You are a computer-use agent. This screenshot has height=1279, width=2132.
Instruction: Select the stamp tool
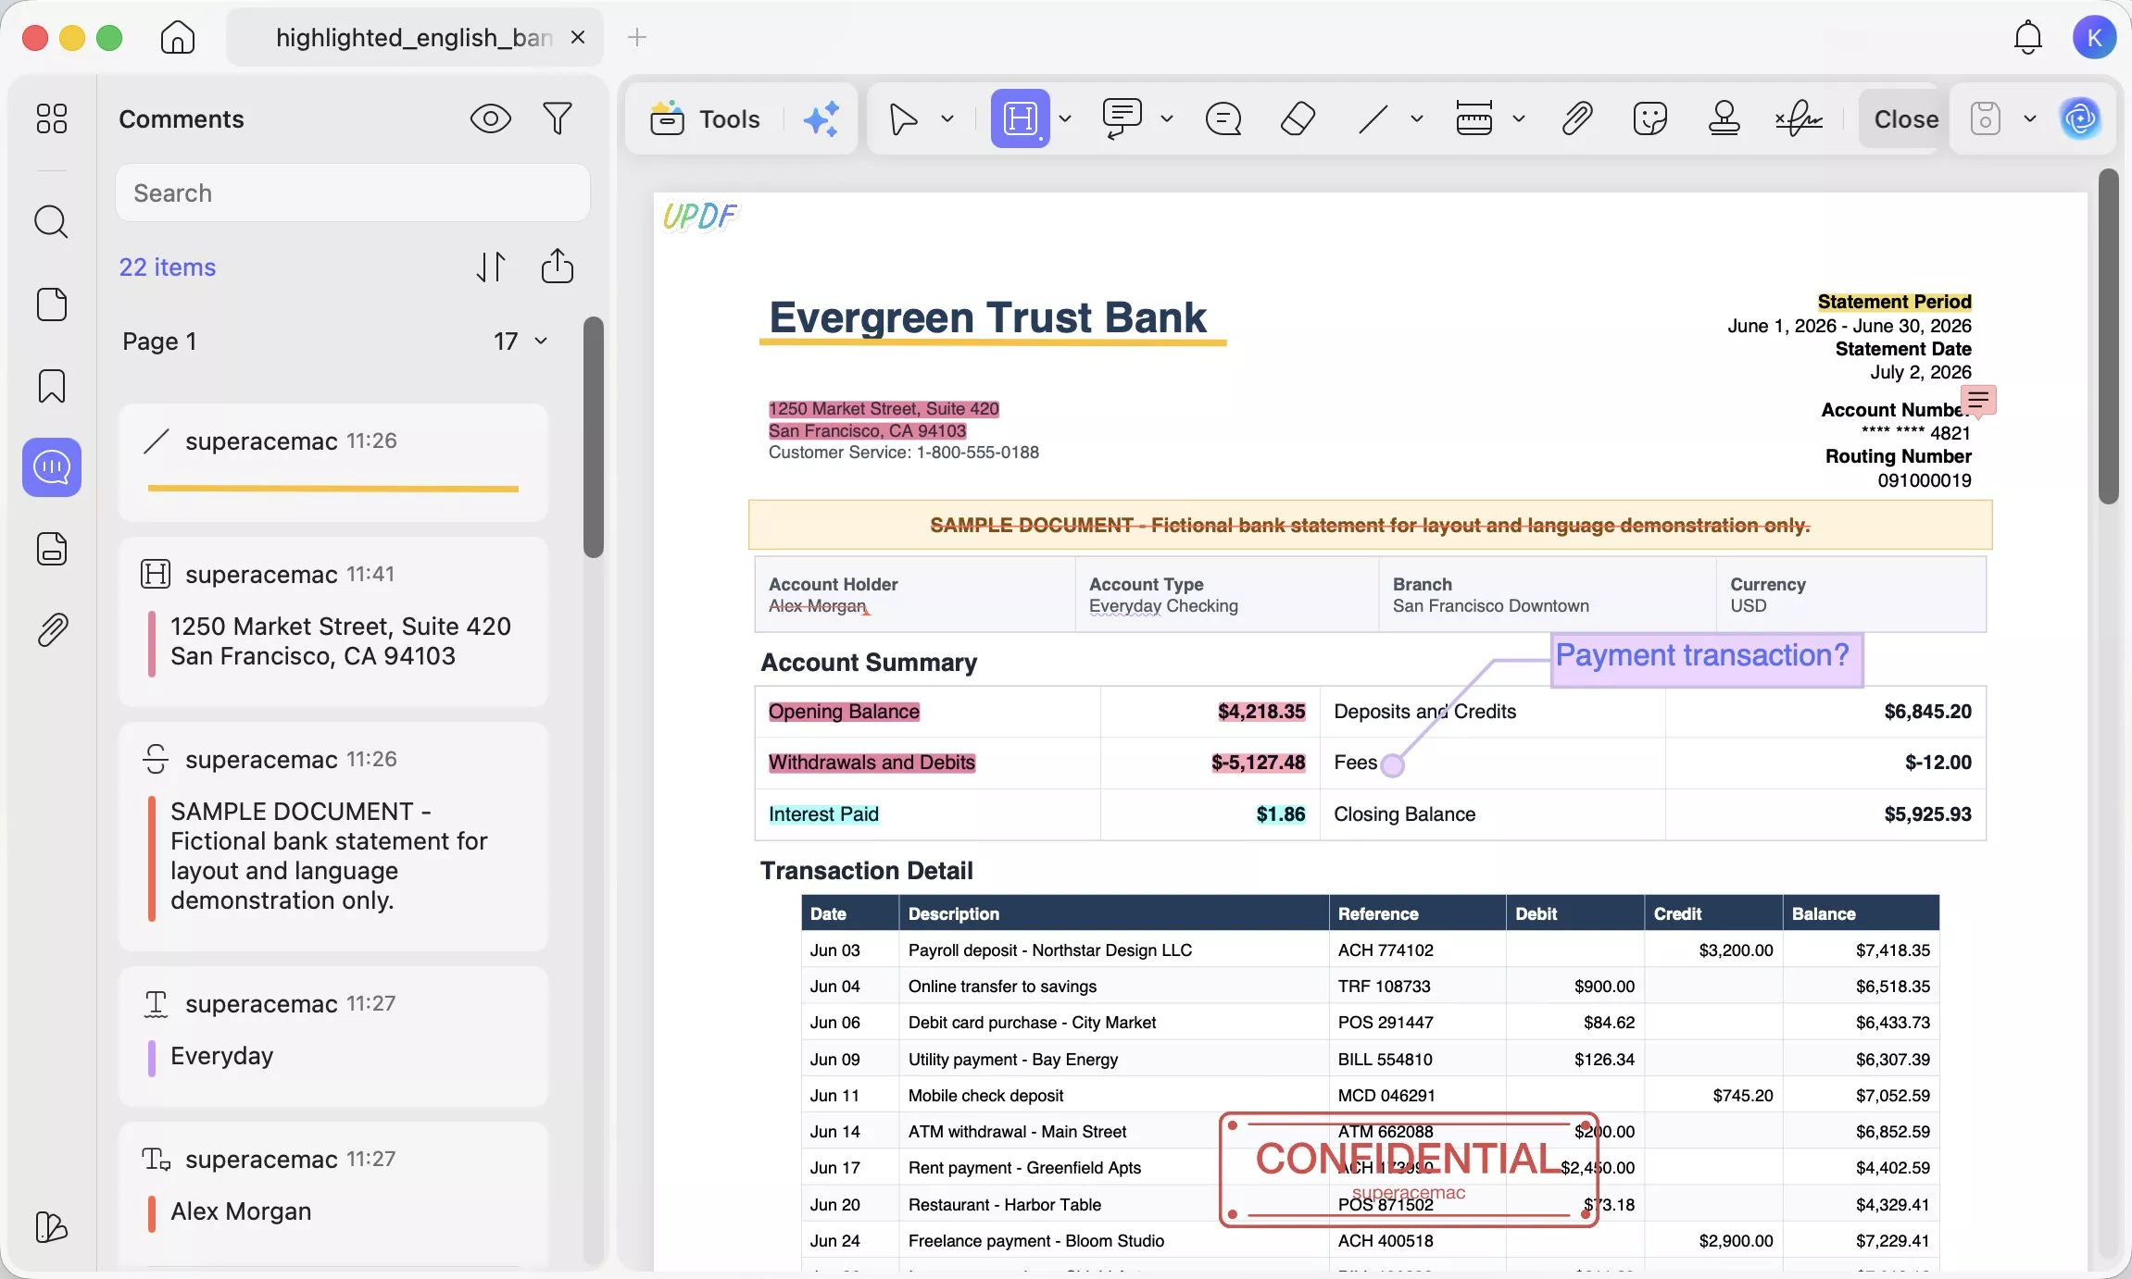tap(1724, 118)
